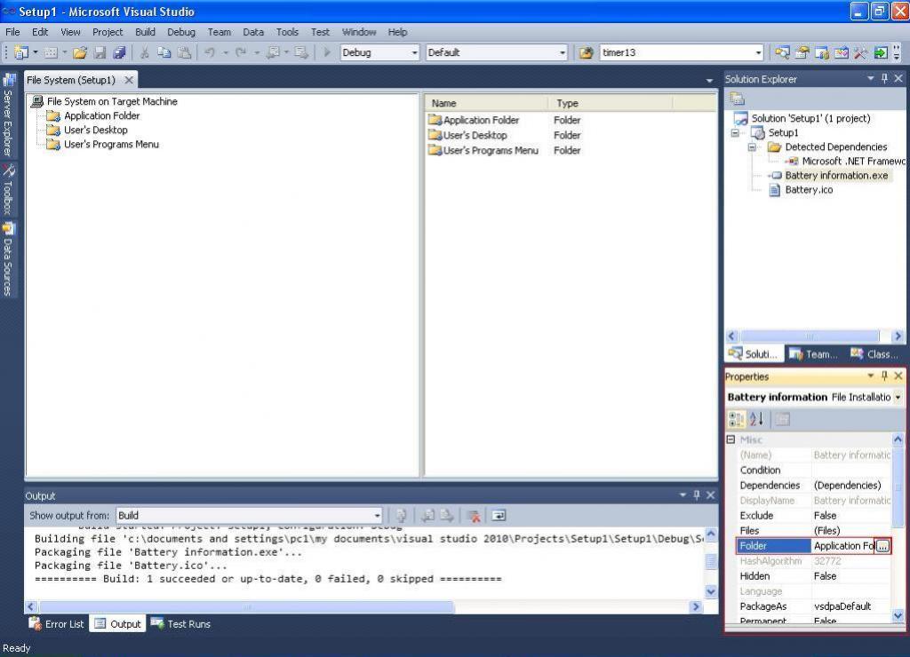Collapse the Detected Dependencies node
Viewport: 910px width, 657px height.
[752, 147]
